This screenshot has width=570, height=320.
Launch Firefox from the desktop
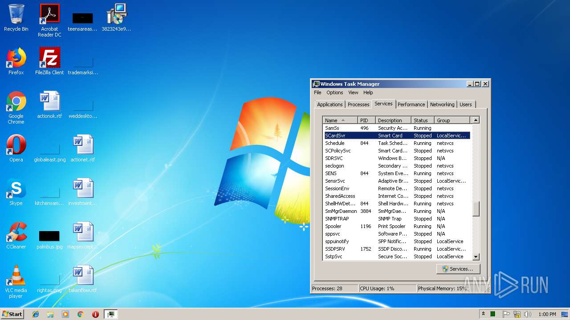[x=16, y=61]
